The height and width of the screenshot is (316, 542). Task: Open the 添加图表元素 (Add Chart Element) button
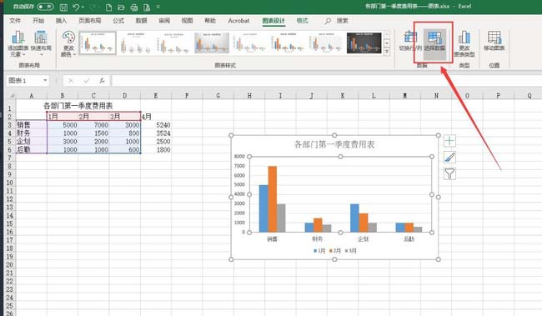click(18, 43)
